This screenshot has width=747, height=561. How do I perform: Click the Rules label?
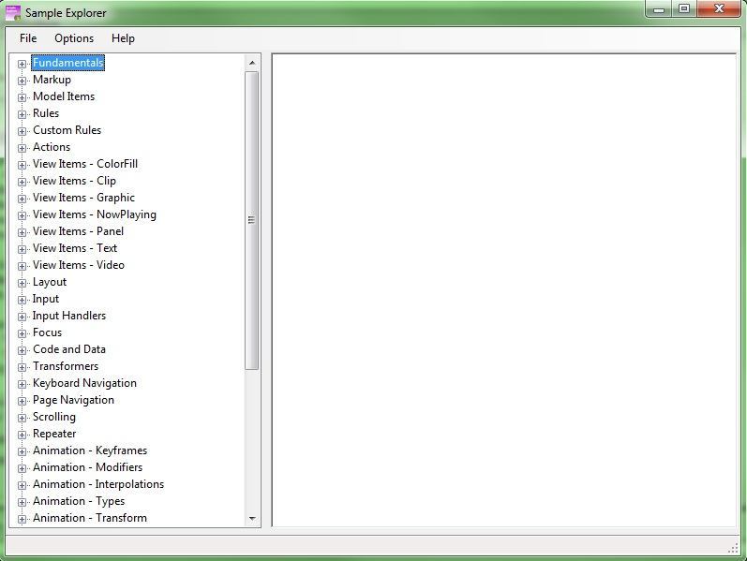pos(46,113)
